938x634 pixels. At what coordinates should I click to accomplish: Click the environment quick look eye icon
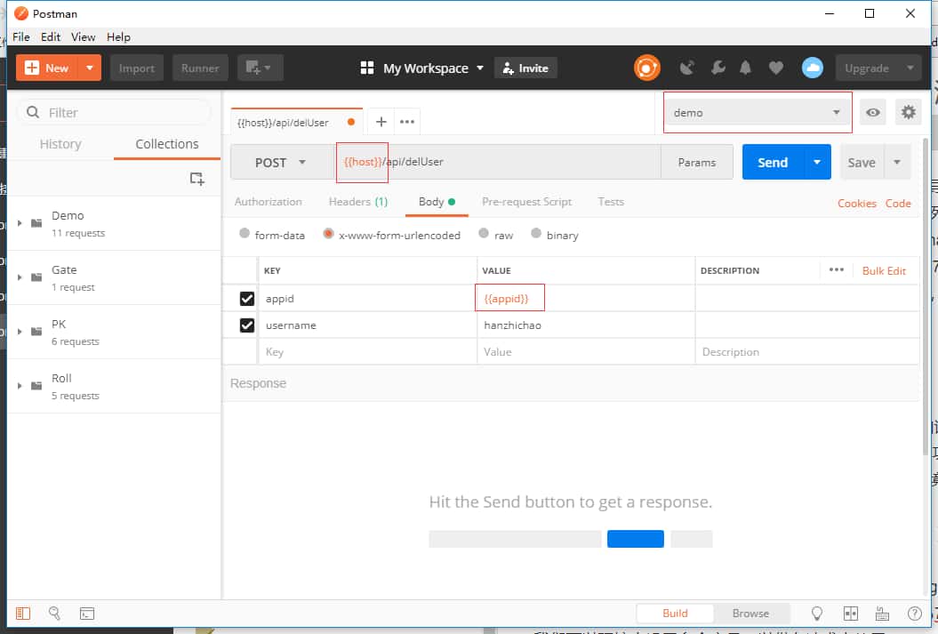[874, 112]
